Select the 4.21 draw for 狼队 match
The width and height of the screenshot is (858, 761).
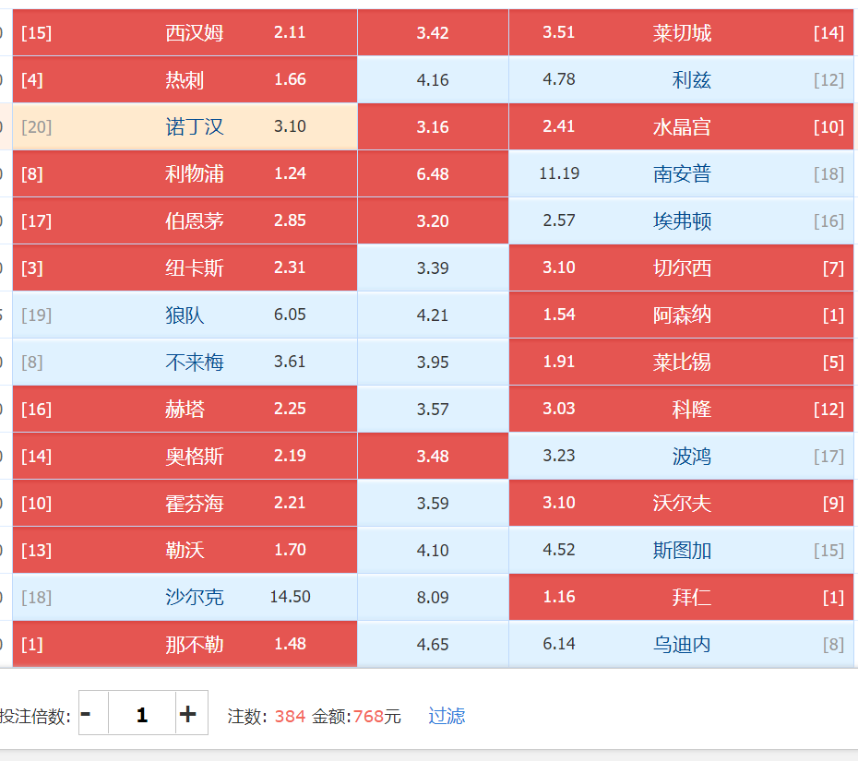pos(433,315)
